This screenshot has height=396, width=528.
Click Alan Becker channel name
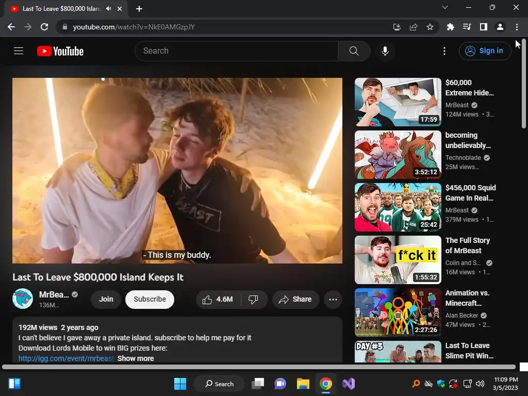pyautogui.click(x=461, y=315)
